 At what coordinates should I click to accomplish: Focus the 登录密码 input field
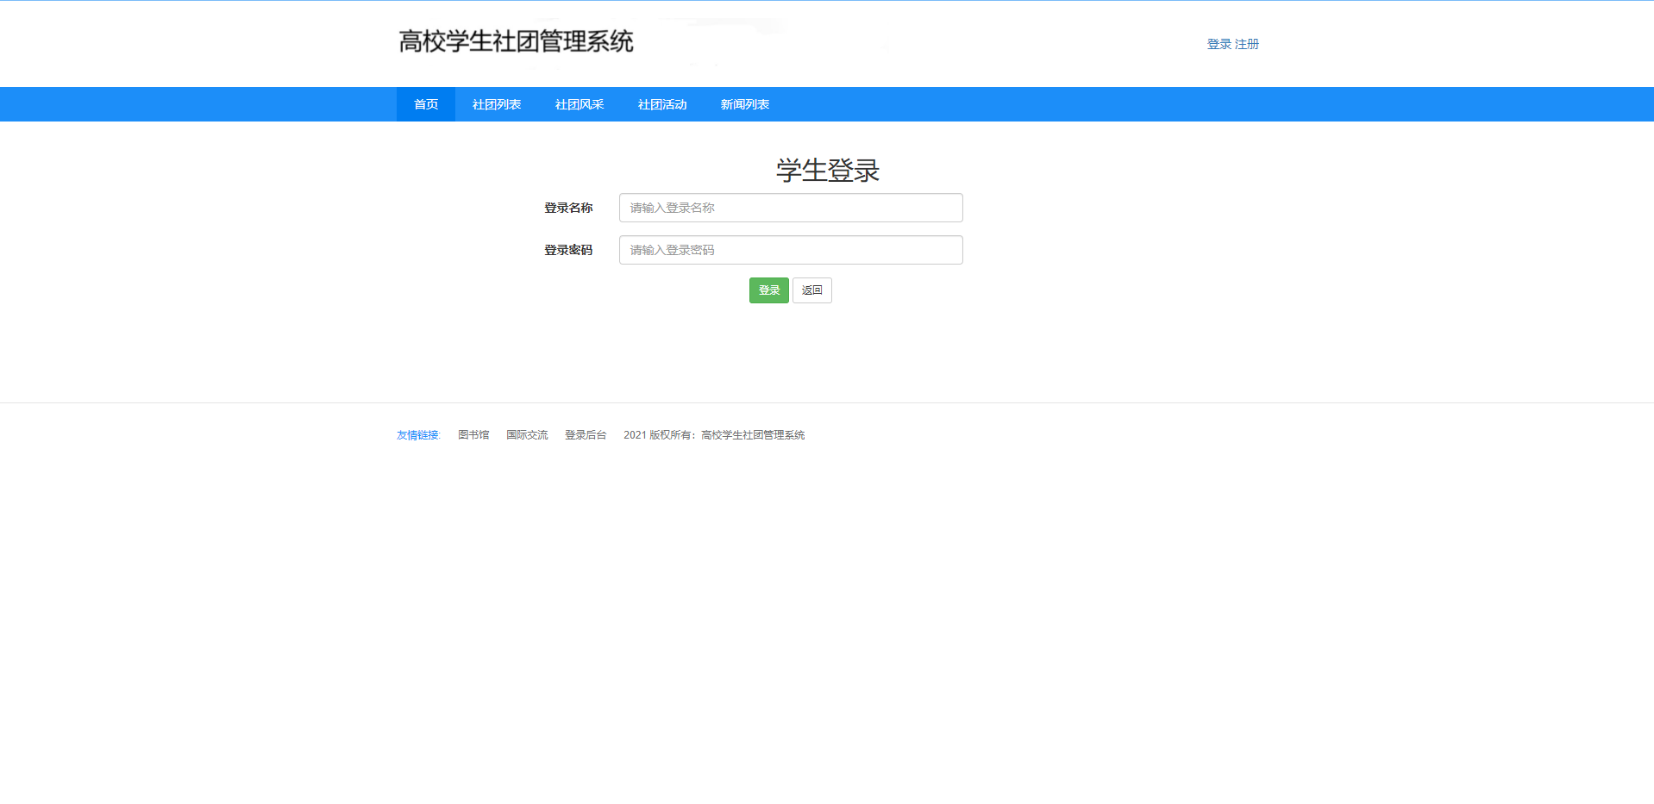pos(791,250)
